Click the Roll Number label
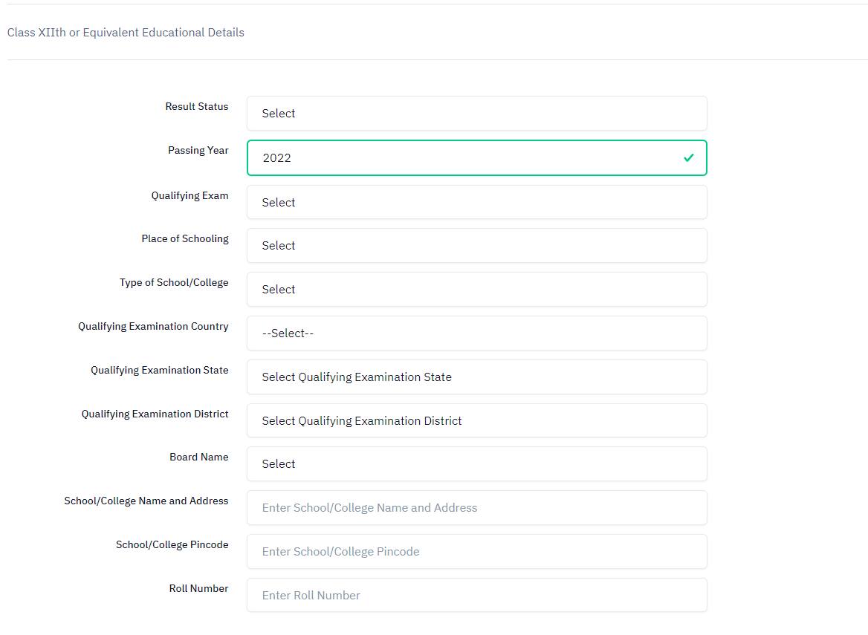868x635 pixels. [198, 587]
